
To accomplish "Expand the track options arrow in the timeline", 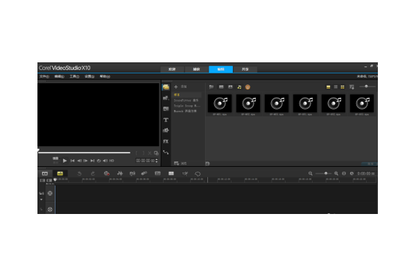I will tap(42, 199).
